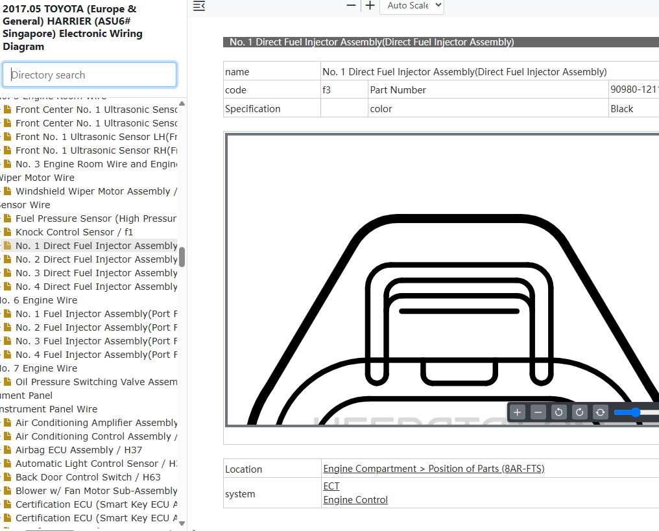Click the folder icon of Windshield Wiper Motor Assembly
The width and height of the screenshot is (659, 531).
point(8,191)
